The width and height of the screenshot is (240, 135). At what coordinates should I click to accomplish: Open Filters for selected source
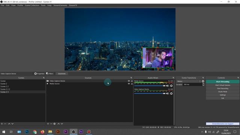coord(49,73)
